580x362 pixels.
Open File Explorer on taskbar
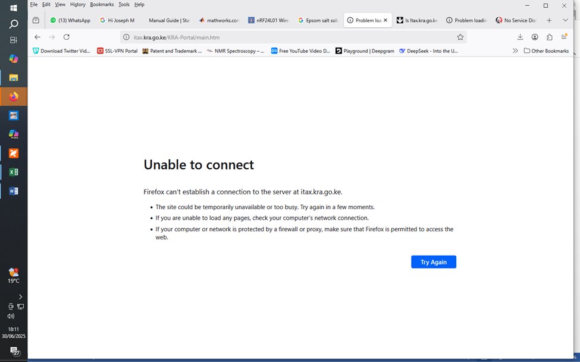point(14,77)
